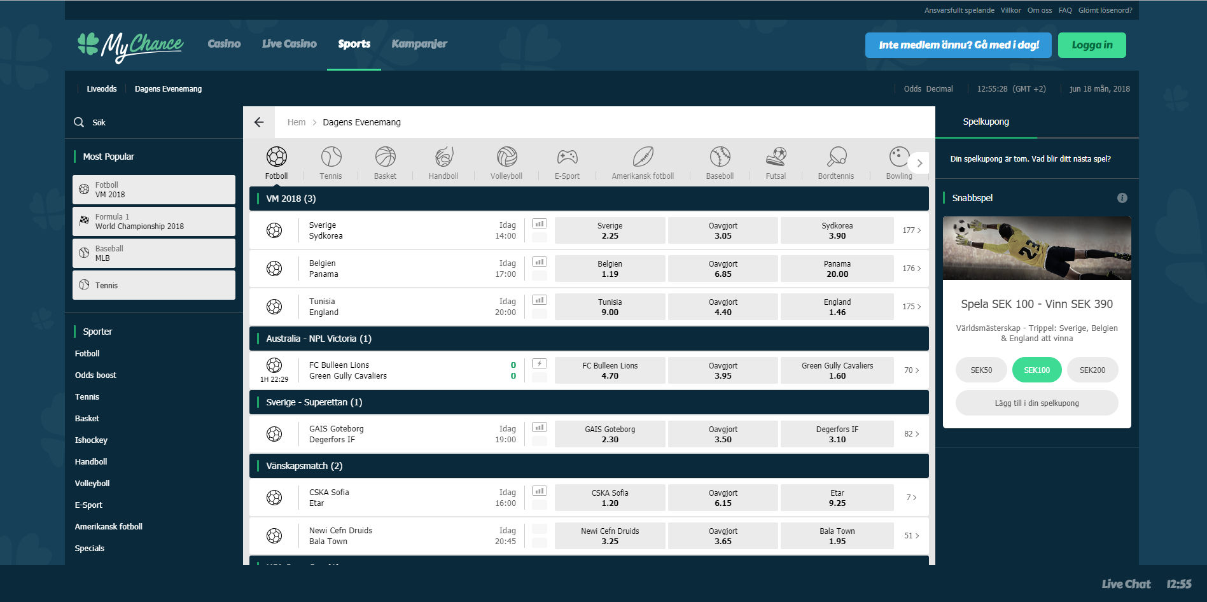Click football icon next to Newi Cefn Druids
The width and height of the screenshot is (1207, 602).
click(274, 536)
